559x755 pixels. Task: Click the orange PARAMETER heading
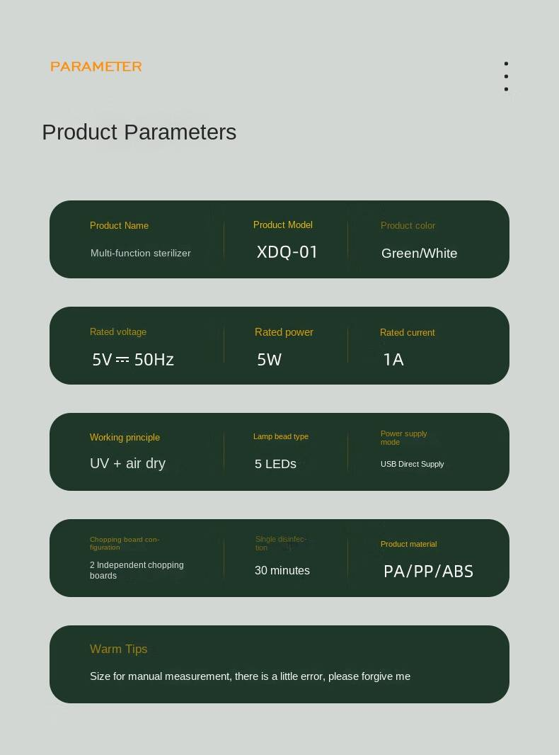(96, 67)
